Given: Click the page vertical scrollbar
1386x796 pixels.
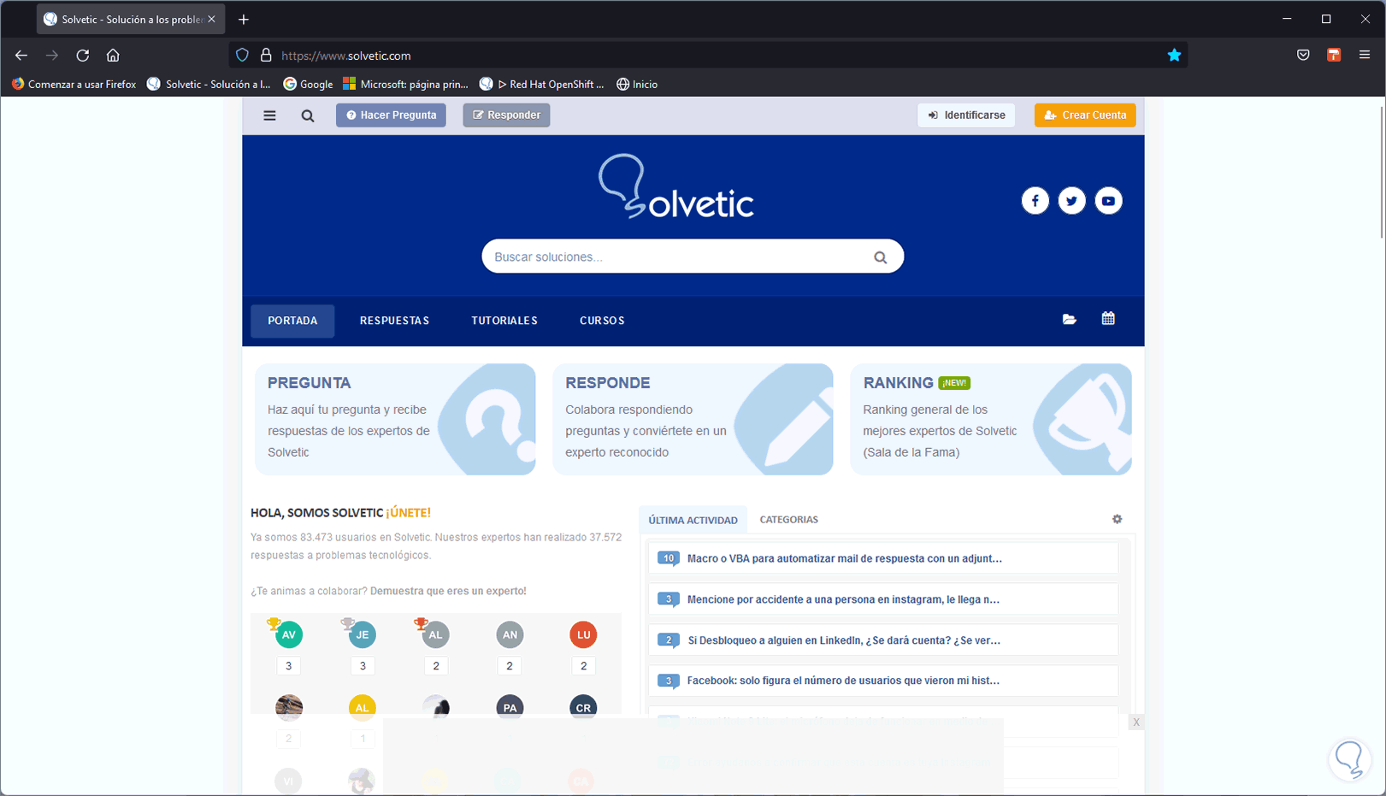Looking at the screenshot, I should [x=1380, y=171].
